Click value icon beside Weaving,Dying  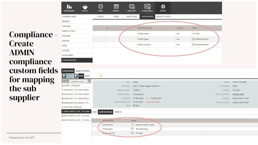tap(132, 129)
